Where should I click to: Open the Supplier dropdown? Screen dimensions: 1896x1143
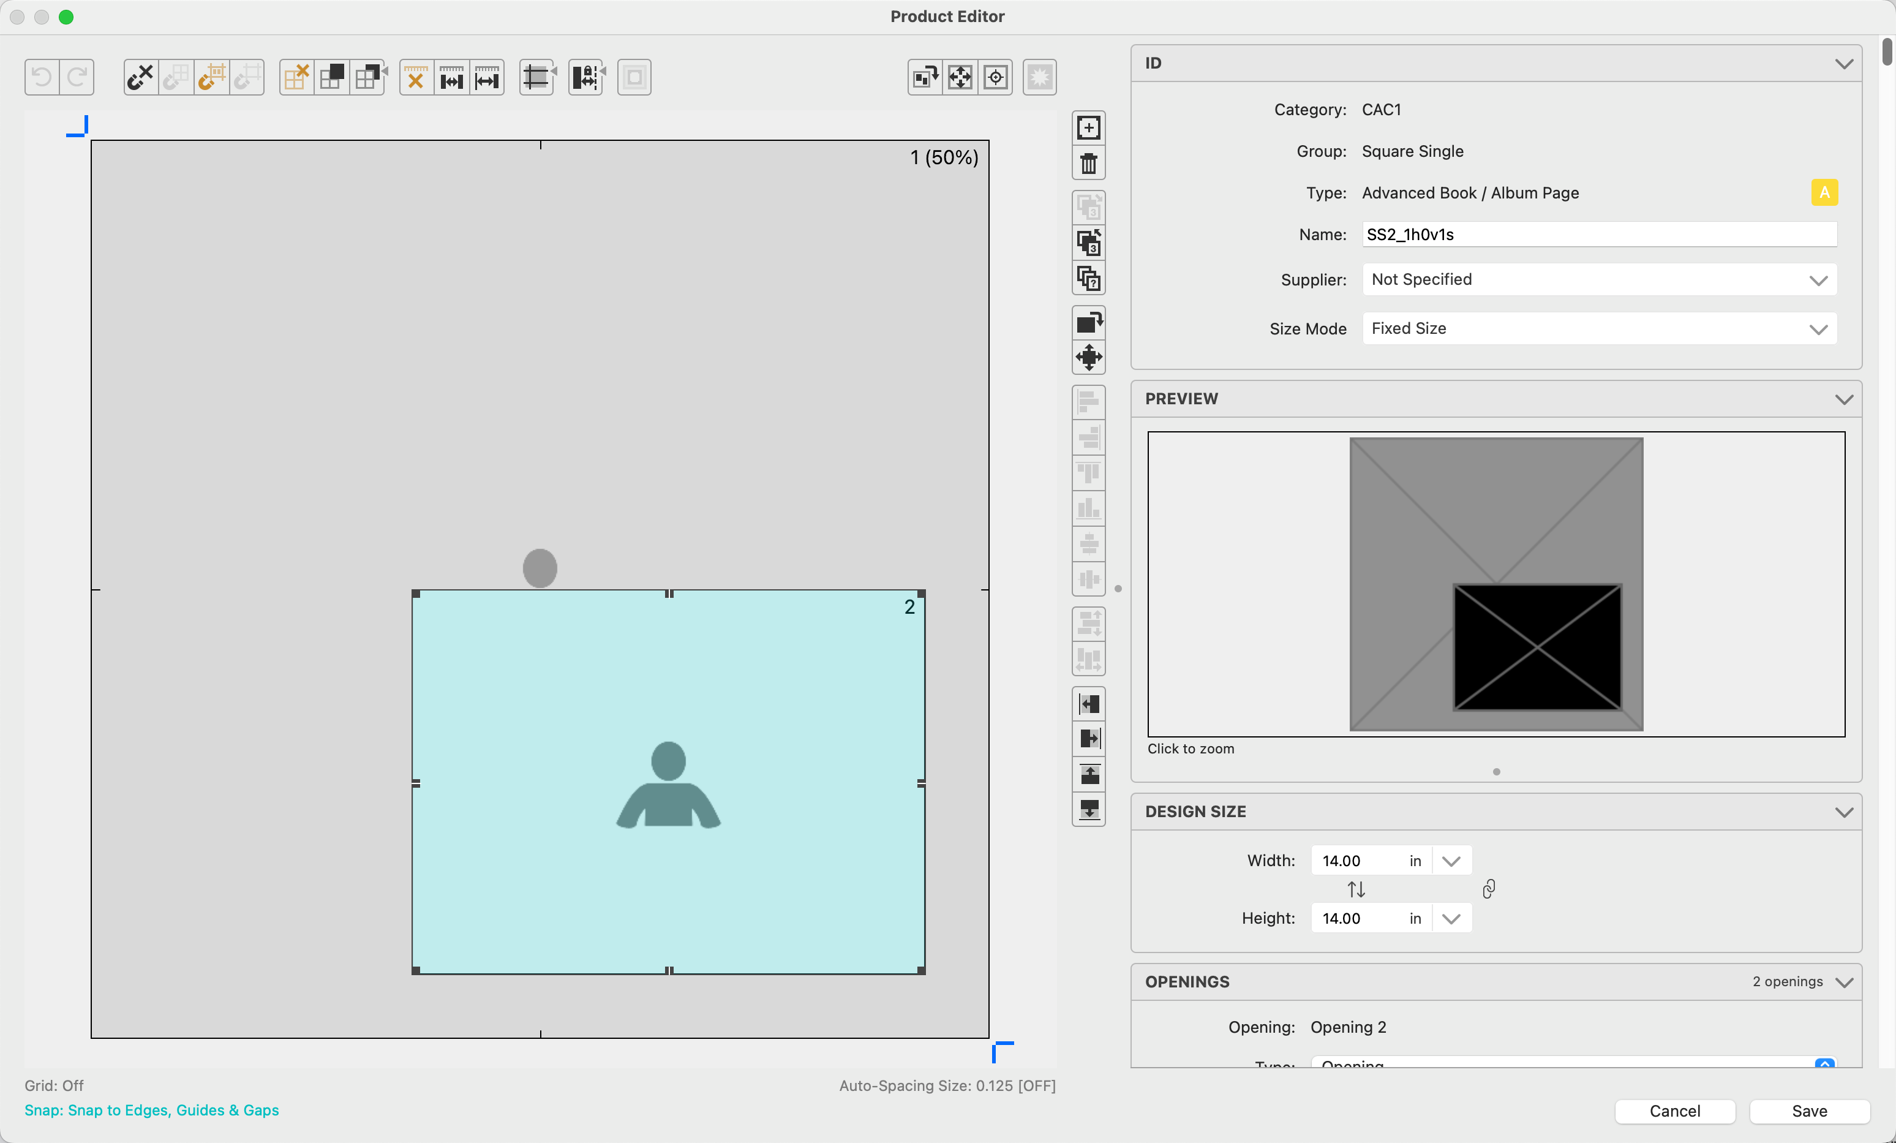click(1599, 279)
